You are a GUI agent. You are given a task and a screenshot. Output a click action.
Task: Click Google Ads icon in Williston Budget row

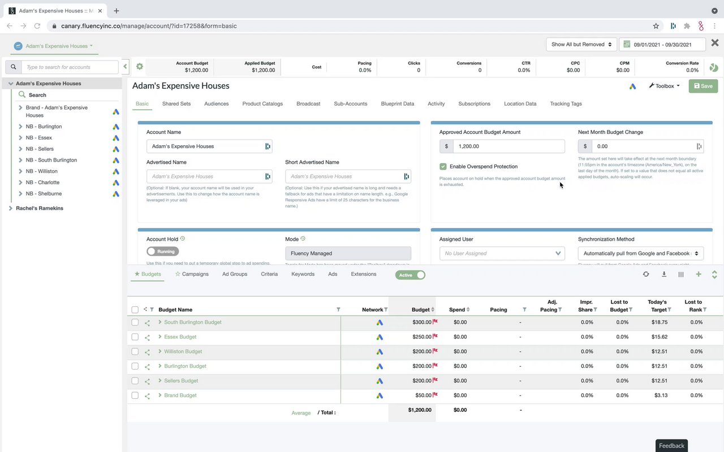tap(380, 352)
